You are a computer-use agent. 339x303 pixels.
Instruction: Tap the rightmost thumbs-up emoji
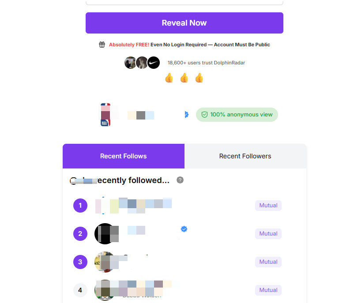click(199, 78)
